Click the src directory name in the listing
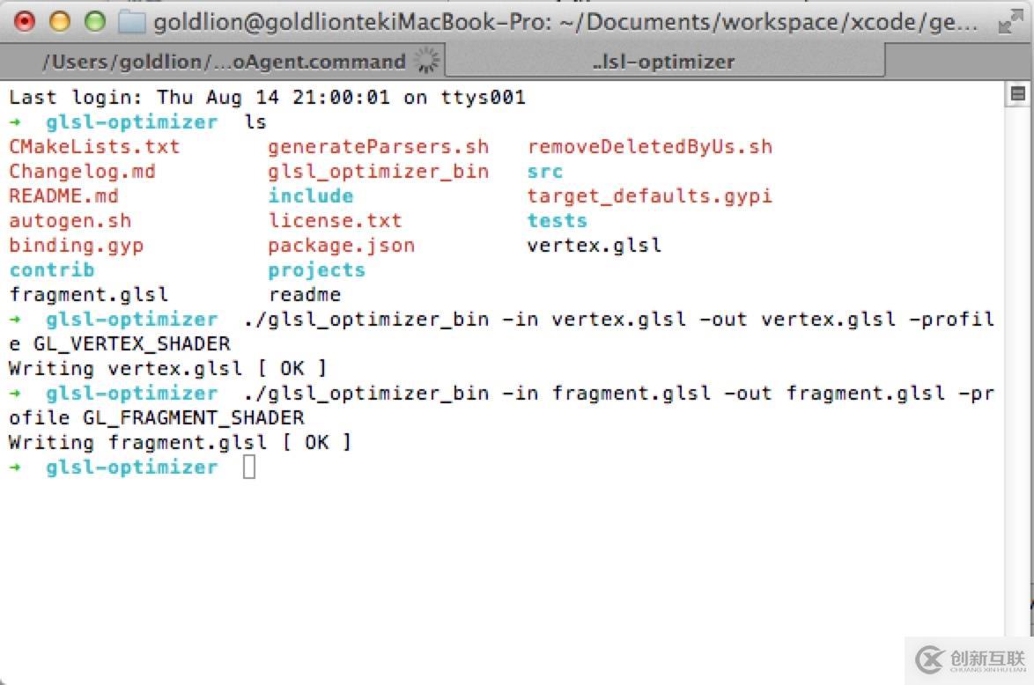This screenshot has width=1034, height=685. pyautogui.click(x=544, y=172)
